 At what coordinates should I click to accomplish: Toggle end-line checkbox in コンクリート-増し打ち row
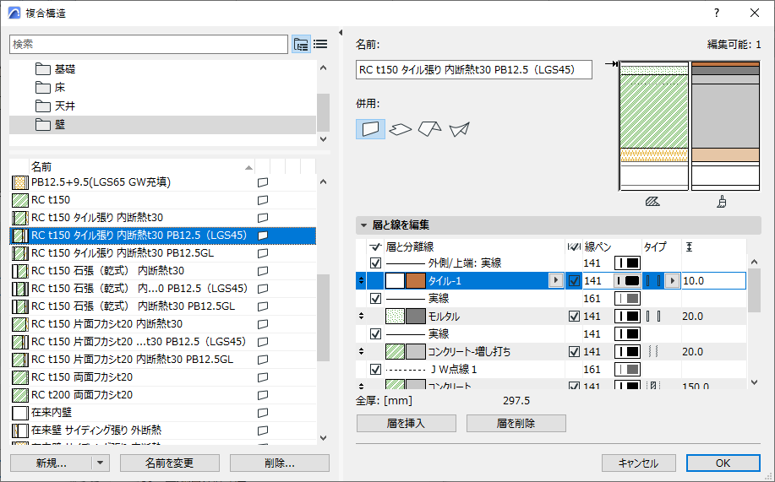coord(574,352)
